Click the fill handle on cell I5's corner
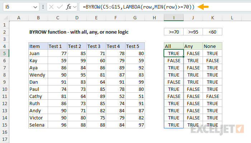Screen dimensions: 251x143 pos(184,56)
